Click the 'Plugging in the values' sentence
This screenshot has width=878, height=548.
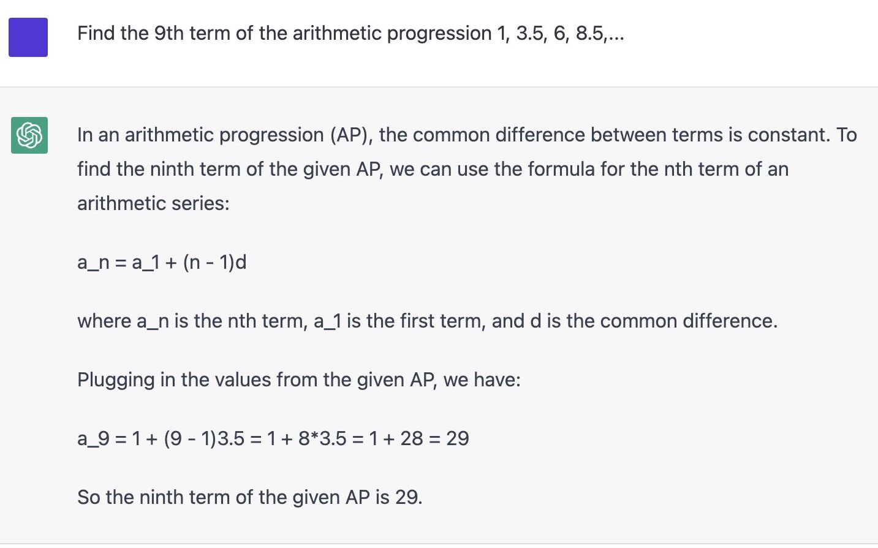(x=299, y=380)
